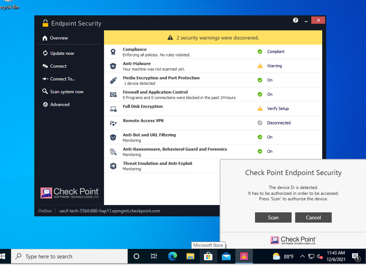Open the Overview page in the sidebar

[59, 38]
